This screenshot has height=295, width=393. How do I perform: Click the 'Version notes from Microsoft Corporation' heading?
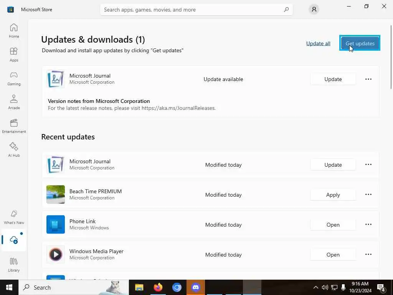coord(99,101)
